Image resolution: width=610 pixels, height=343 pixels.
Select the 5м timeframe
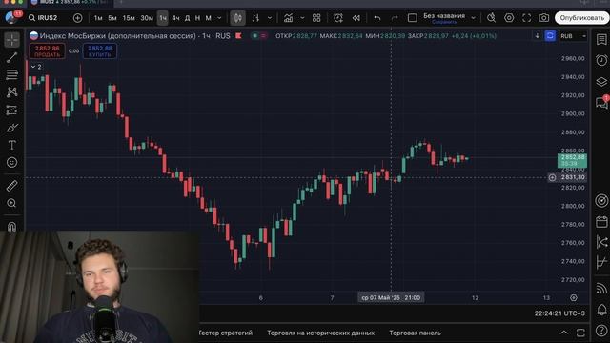tap(112, 18)
